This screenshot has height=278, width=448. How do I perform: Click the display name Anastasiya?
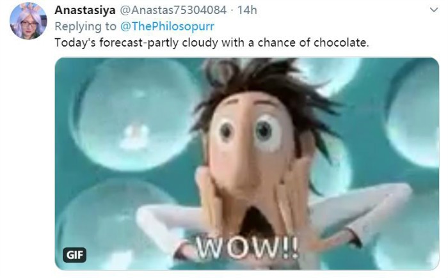click(85, 10)
